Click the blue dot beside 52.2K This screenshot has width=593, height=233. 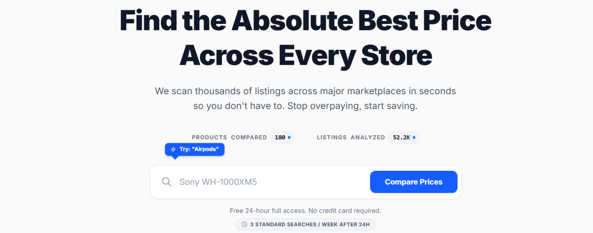(x=414, y=138)
